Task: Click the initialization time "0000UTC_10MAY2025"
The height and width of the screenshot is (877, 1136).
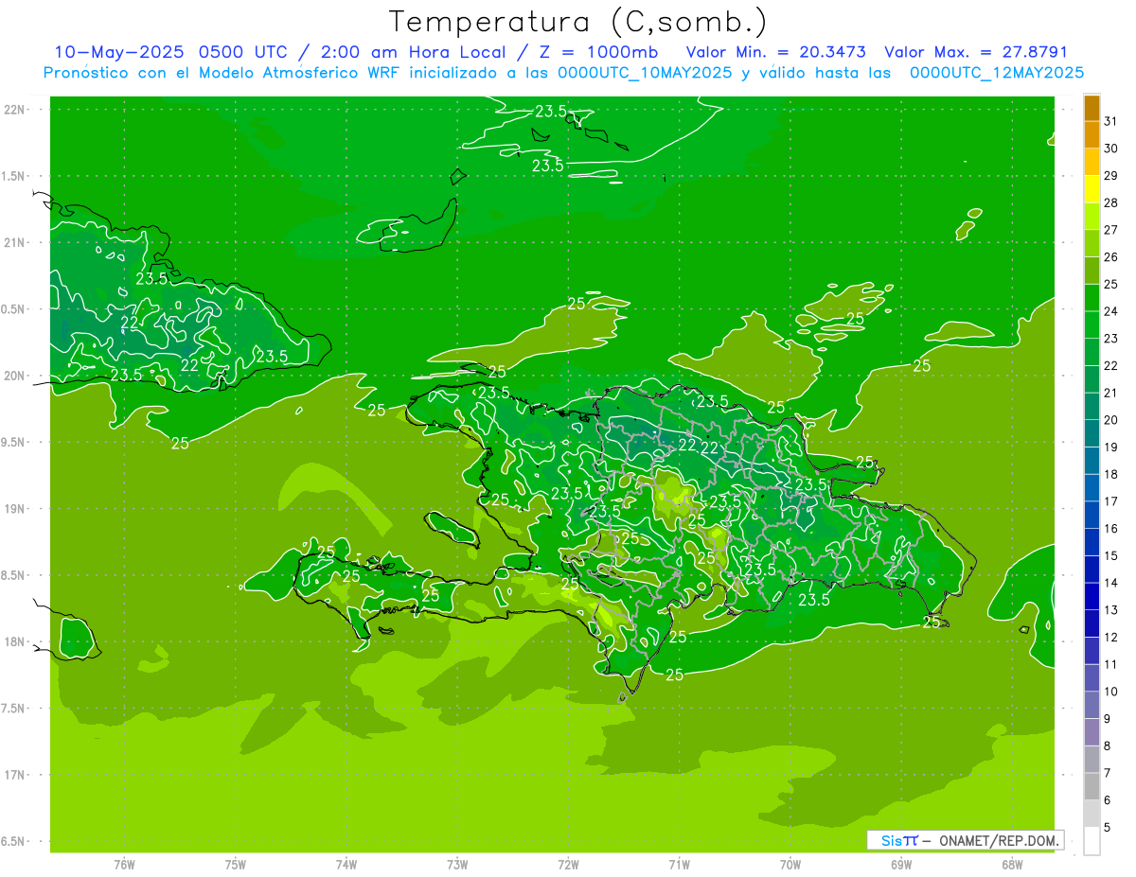Action: tap(644, 72)
